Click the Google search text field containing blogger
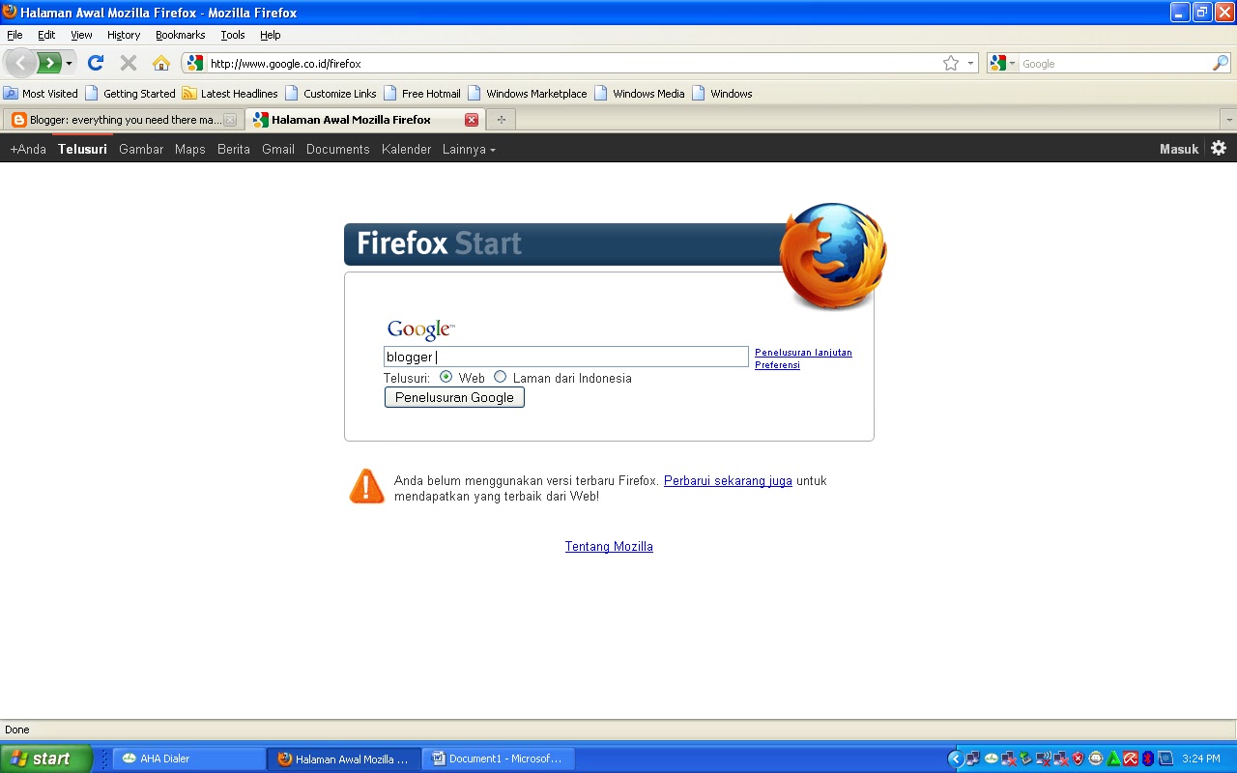Viewport: 1237px width, 773px height. coord(566,357)
